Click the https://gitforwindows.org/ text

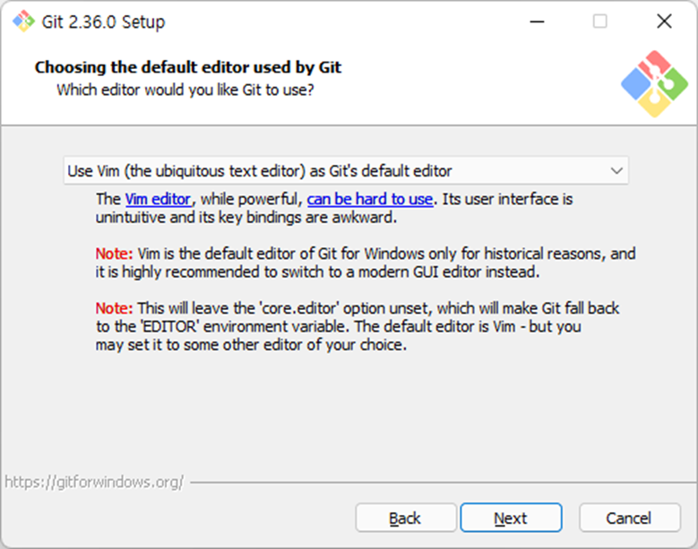pyautogui.click(x=94, y=482)
